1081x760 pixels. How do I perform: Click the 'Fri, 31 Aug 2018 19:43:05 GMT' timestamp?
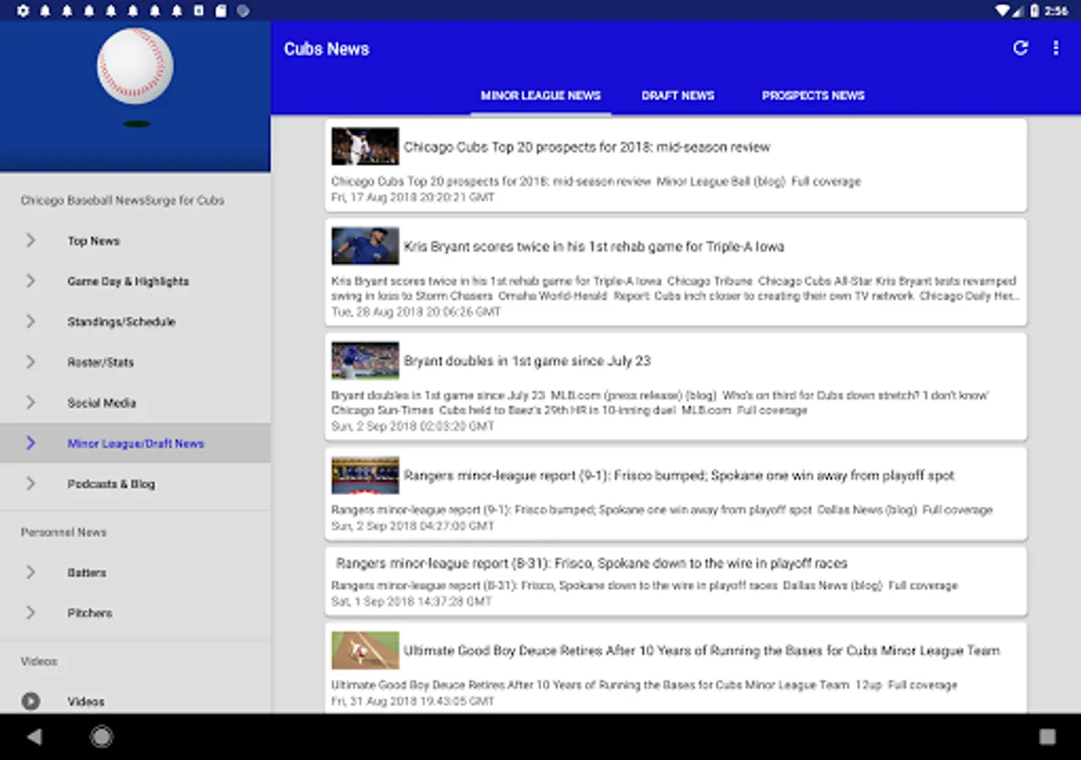[x=413, y=701]
